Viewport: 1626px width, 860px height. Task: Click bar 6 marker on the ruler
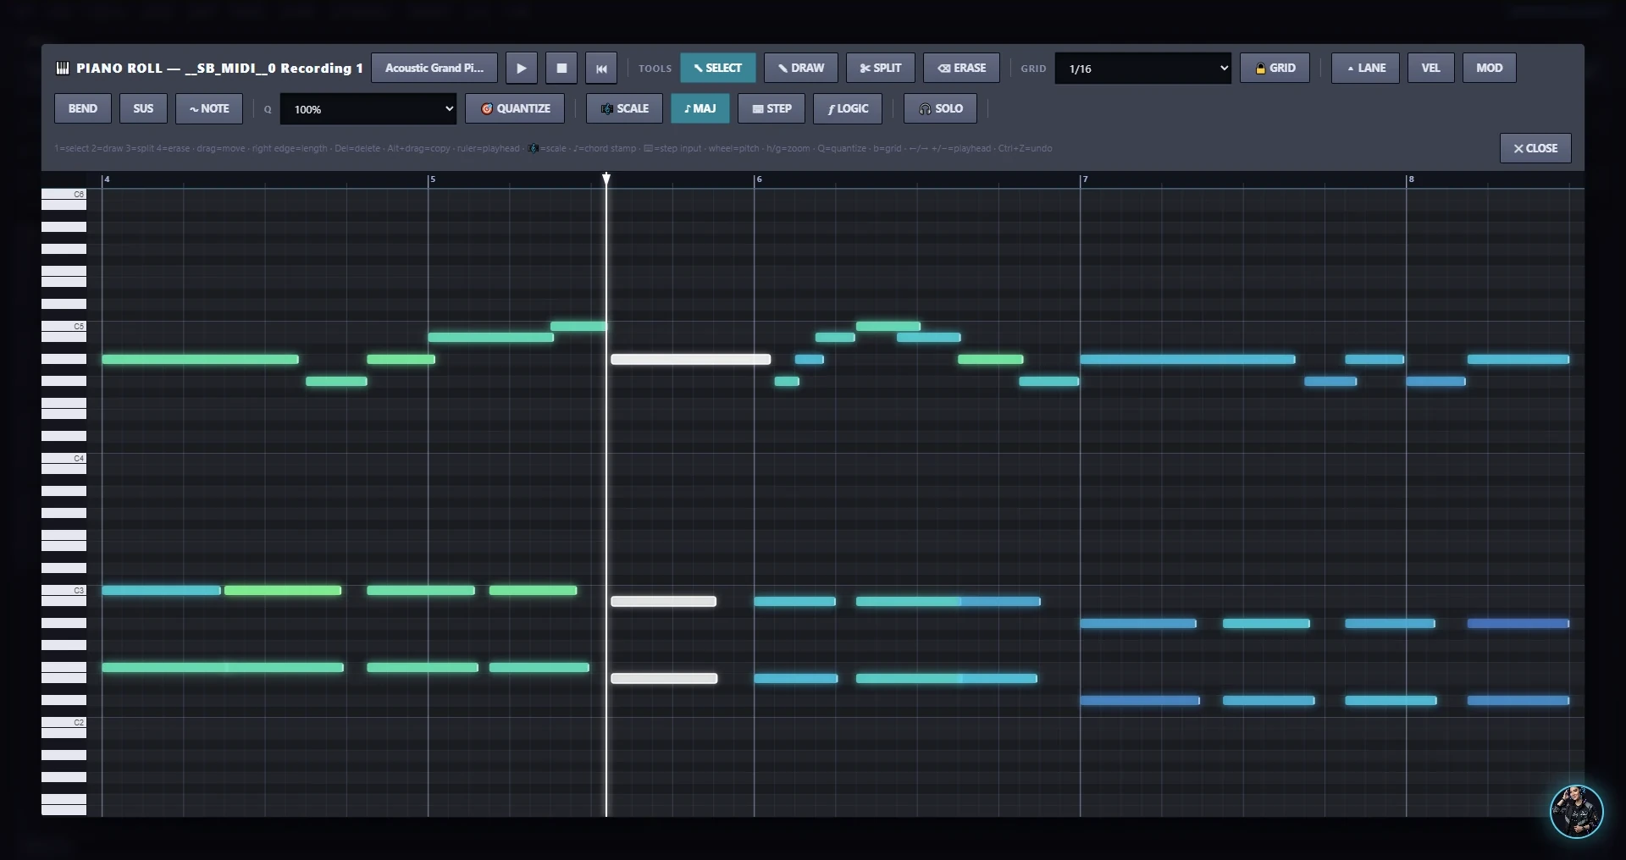pyautogui.click(x=759, y=179)
